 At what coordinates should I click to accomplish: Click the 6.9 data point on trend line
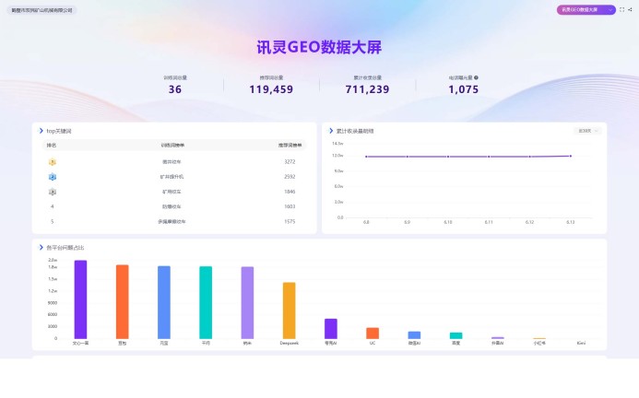(x=408, y=157)
